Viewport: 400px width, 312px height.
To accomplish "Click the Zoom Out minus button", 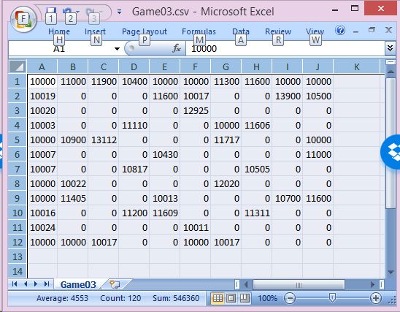I will pyautogui.click(x=290, y=298).
